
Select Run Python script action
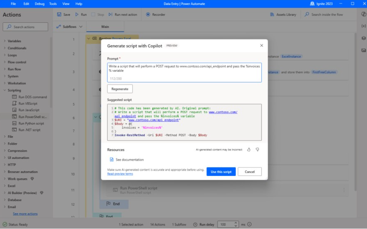(x=31, y=123)
